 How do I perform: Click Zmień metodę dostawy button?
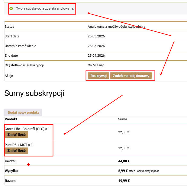[131, 76]
